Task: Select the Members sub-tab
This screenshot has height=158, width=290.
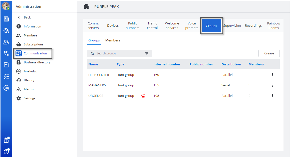Action: tap(113, 40)
